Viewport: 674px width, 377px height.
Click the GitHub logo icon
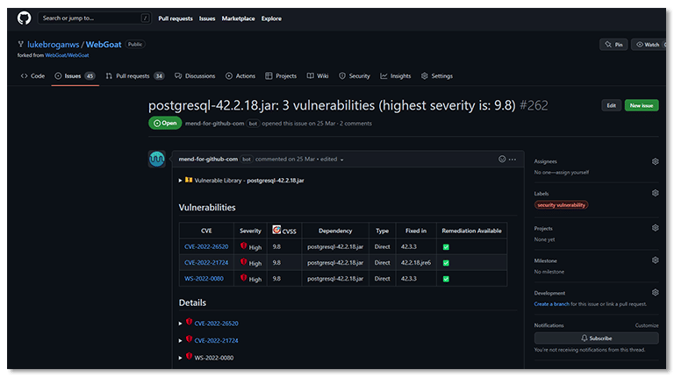[24, 17]
